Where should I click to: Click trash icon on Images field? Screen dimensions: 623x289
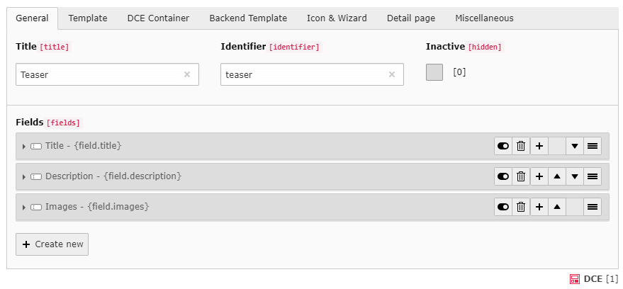pyautogui.click(x=521, y=207)
